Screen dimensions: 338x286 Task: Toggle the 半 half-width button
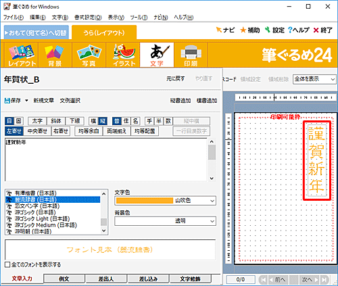point(159,121)
